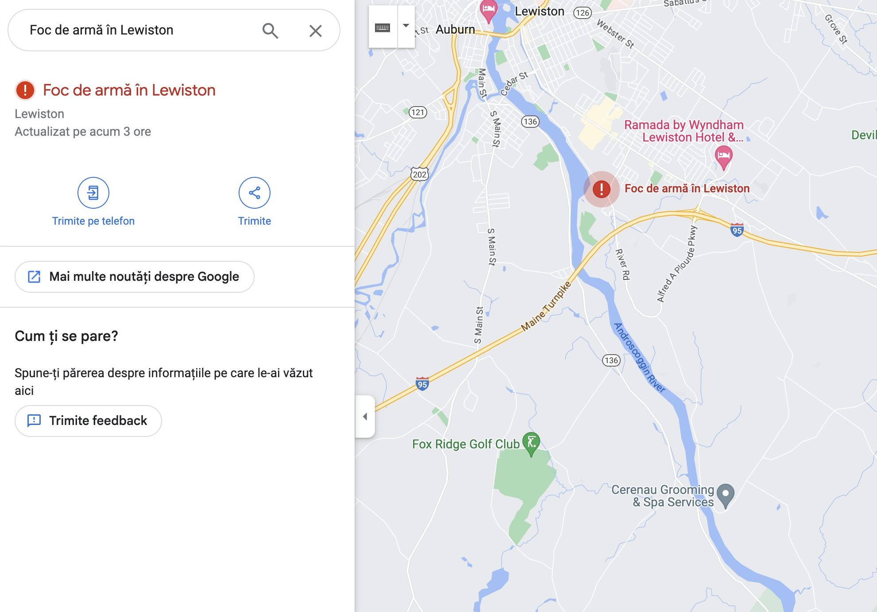This screenshot has height=612, width=877.
Task: Click the Trimite pe telefon icon
Action: click(x=93, y=193)
